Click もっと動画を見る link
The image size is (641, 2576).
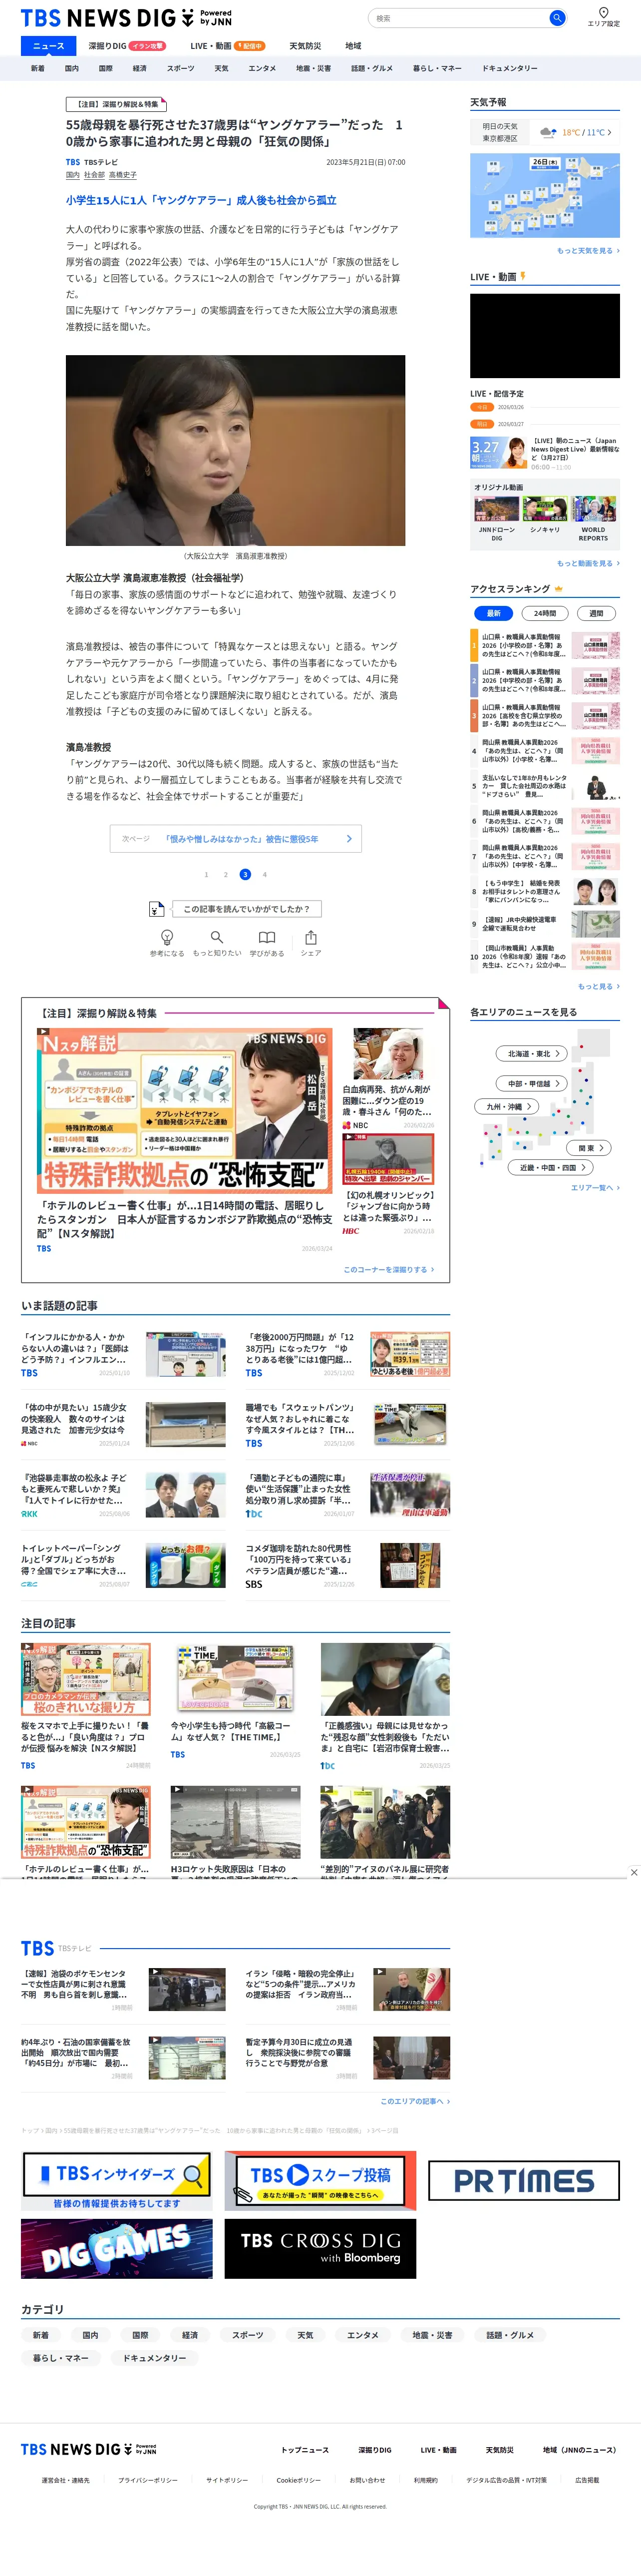coord(588,563)
